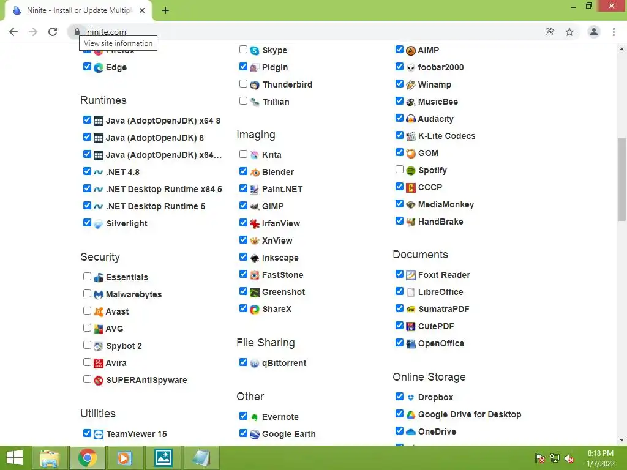Screen dimensions: 627x470
Task: Click the Inkscape app icon
Action: point(254,258)
